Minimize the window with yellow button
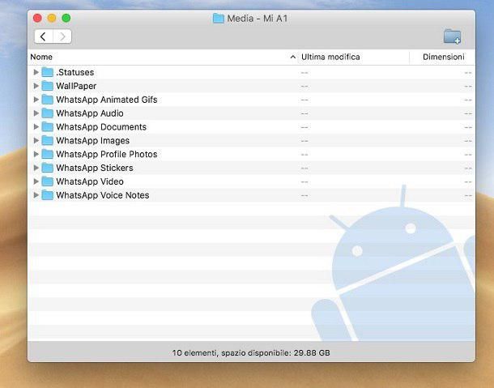The image size is (494, 388). (x=52, y=18)
